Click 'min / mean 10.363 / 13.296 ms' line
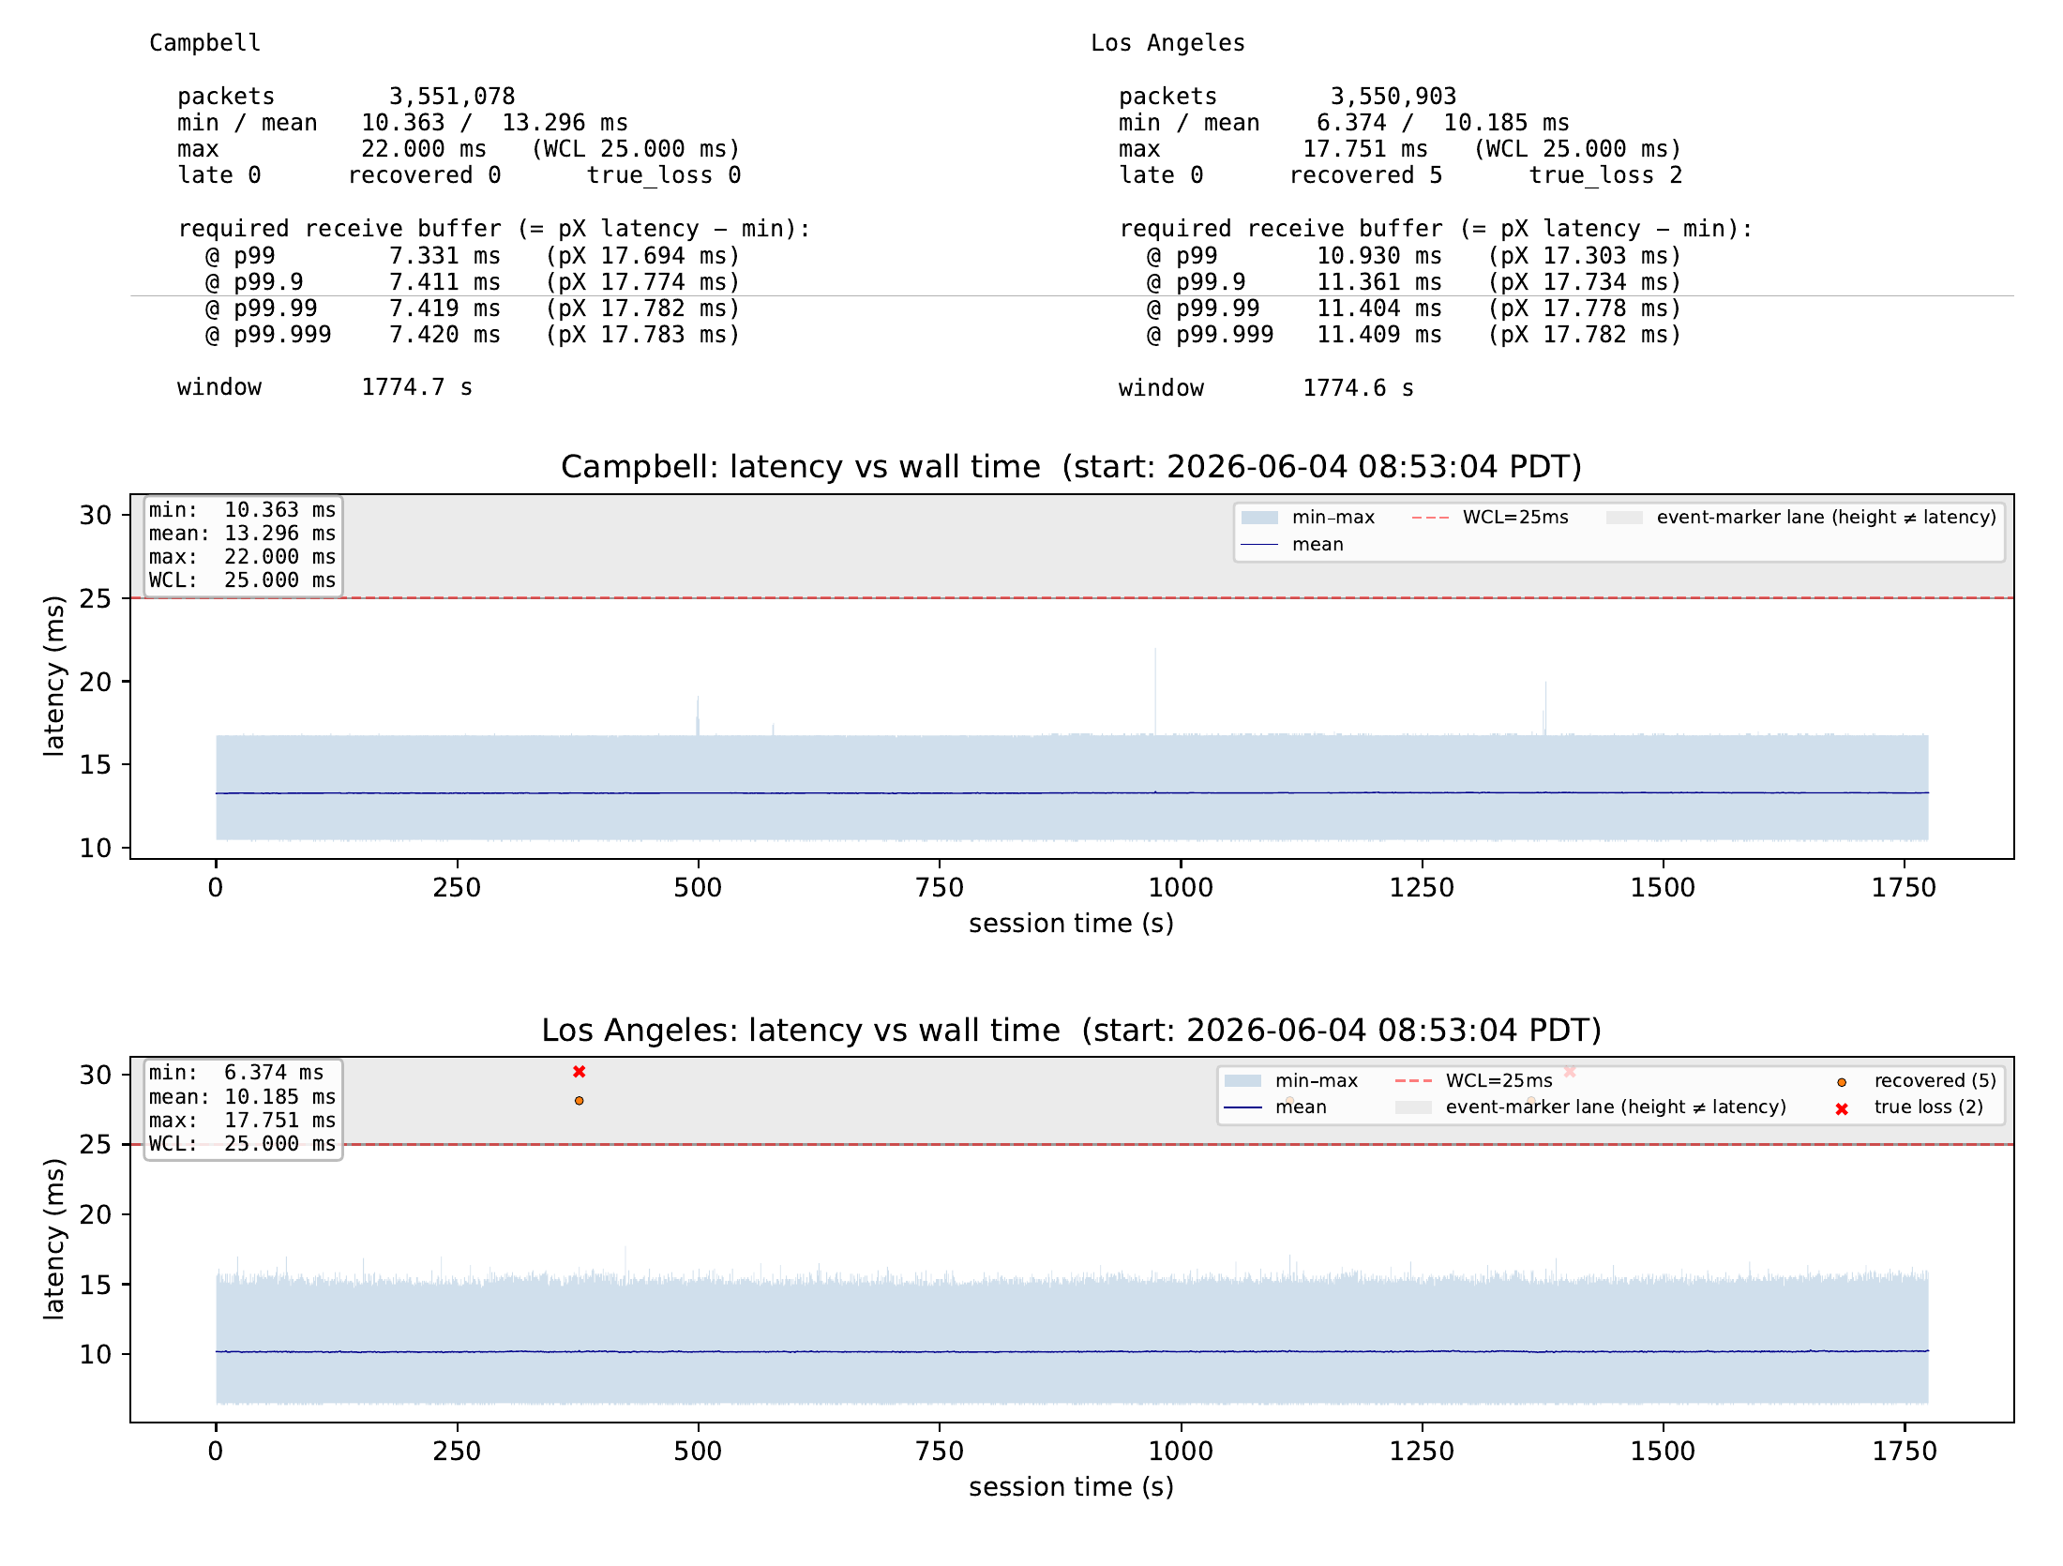The width and height of the screenshot is (2063, 1566). [402, 123]
